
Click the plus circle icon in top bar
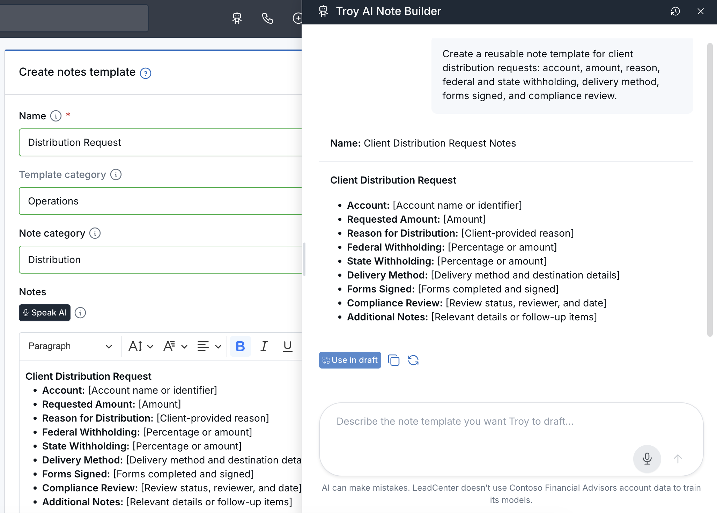tap(297, 18)
